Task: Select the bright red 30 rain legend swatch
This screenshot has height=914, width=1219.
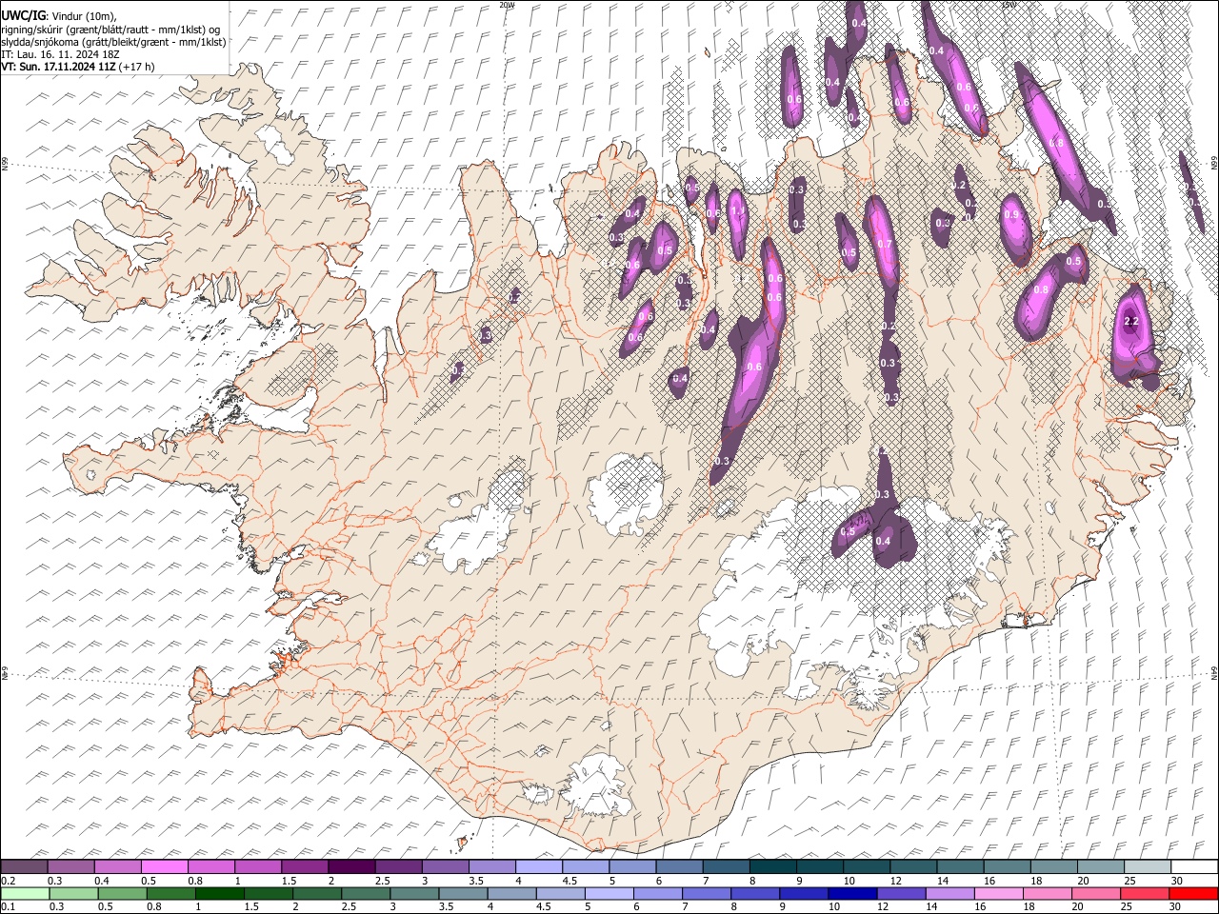Action: click(1194, 893)
